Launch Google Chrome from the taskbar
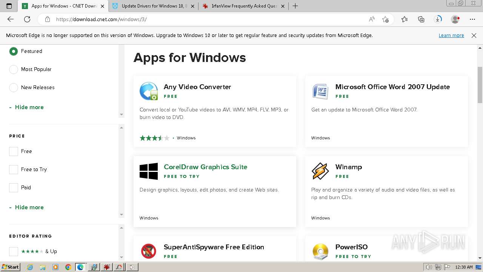The height and width of the screenshot is (272, 483). [x=68, y=267]
